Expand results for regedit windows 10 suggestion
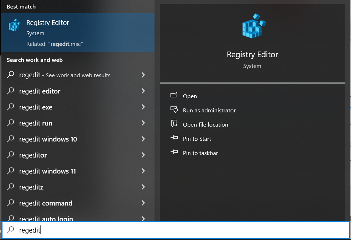The width and height of the screenshot is (351, 240). 143,139
